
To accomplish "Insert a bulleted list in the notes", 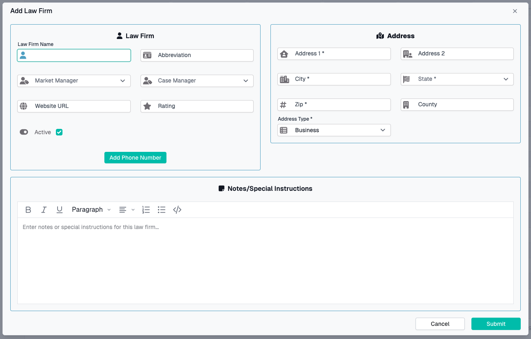I will point(162,209).
